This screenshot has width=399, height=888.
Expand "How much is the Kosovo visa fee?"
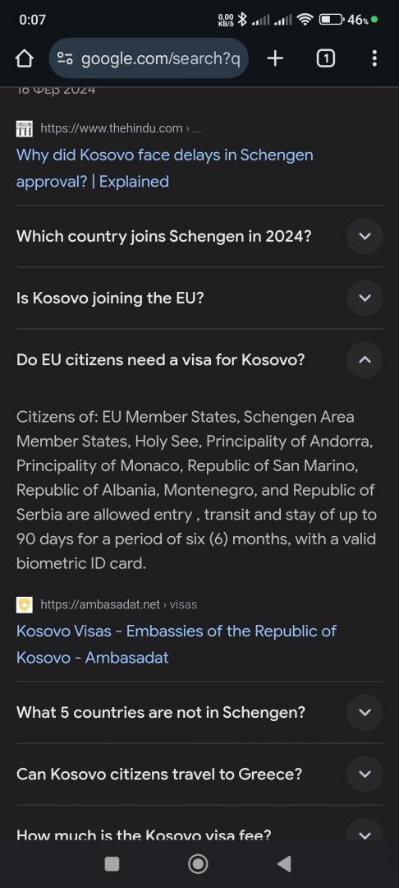point(199,830)
